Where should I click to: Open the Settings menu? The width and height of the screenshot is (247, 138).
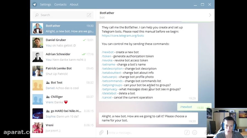pos(45,4)
